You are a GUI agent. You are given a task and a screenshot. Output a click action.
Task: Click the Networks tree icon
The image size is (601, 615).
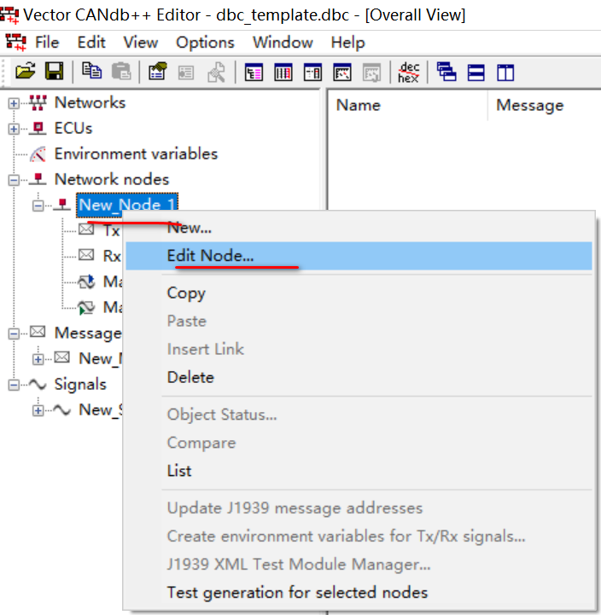point(38,102)
